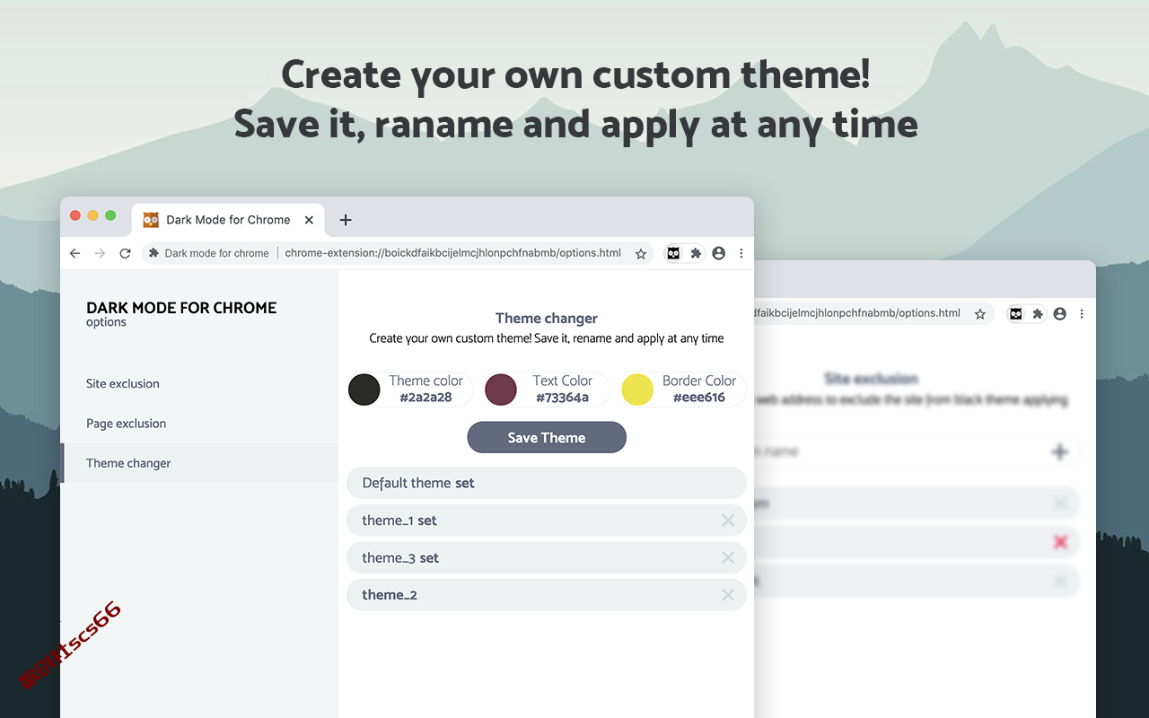Click the #73364a text color value
The width and height of the screenshot is (1149, 718).
tap(563, 398)
